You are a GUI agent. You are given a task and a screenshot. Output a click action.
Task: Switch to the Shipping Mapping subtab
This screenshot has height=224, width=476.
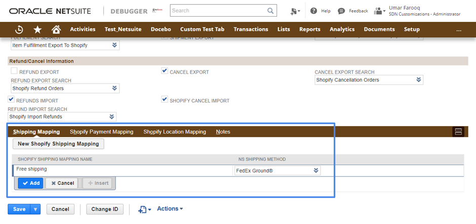(36, 132)
